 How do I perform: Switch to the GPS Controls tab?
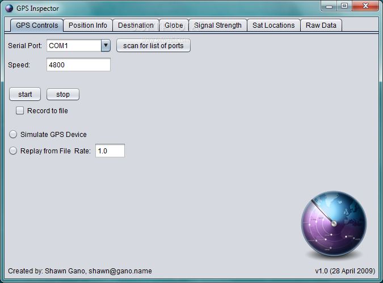coord(37,25)
